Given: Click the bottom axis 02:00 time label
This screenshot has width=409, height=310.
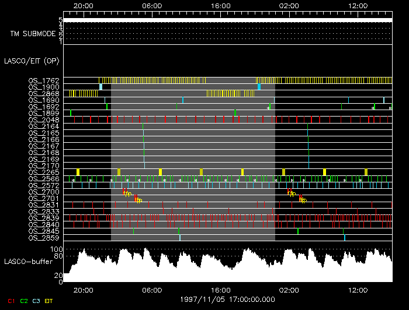Looking at the screenshot, I should [x=289, y=290].
